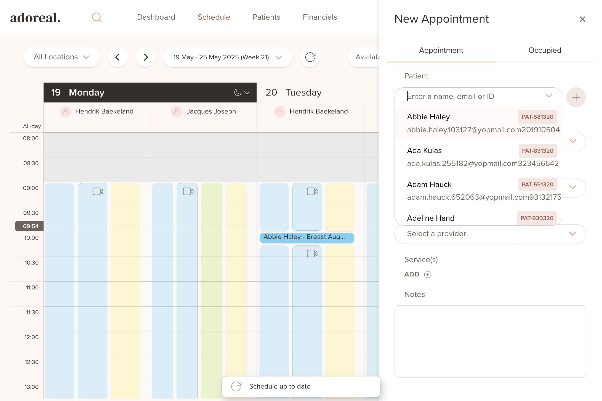The height and width of the screenshot is (401, 602).
Task: Go to previous week arrow
Action: pyautogui.click(x=118, y=57)
